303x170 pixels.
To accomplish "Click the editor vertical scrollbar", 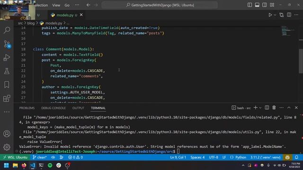I will pyautogui.click(x=301, y=61).
